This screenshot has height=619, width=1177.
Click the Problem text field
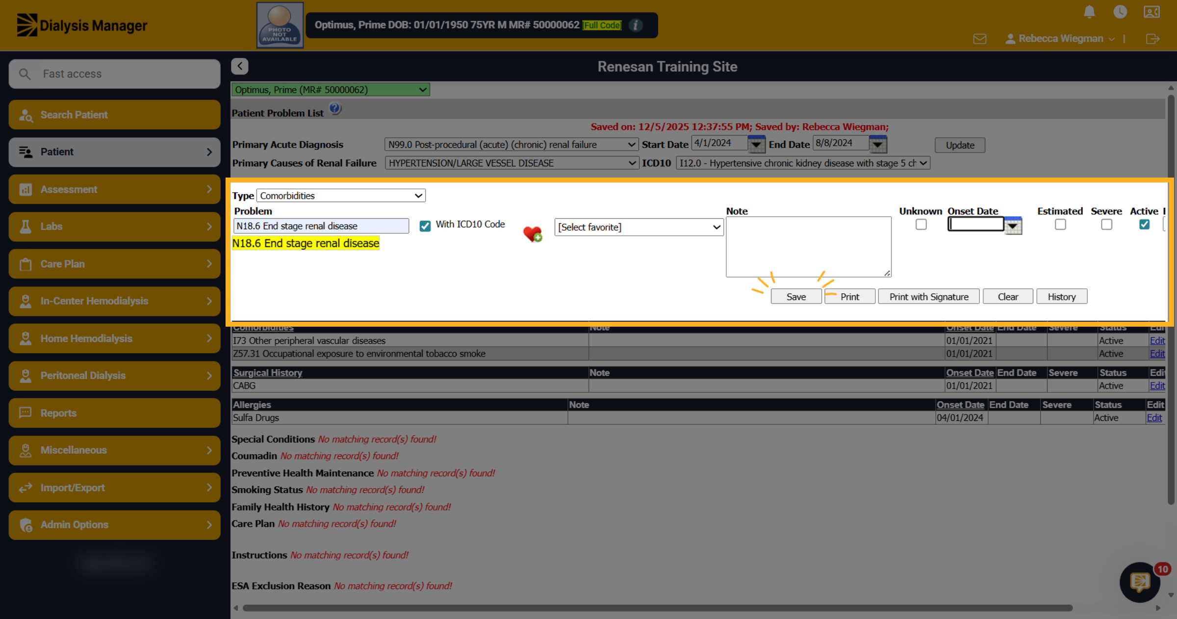point(321,226)
